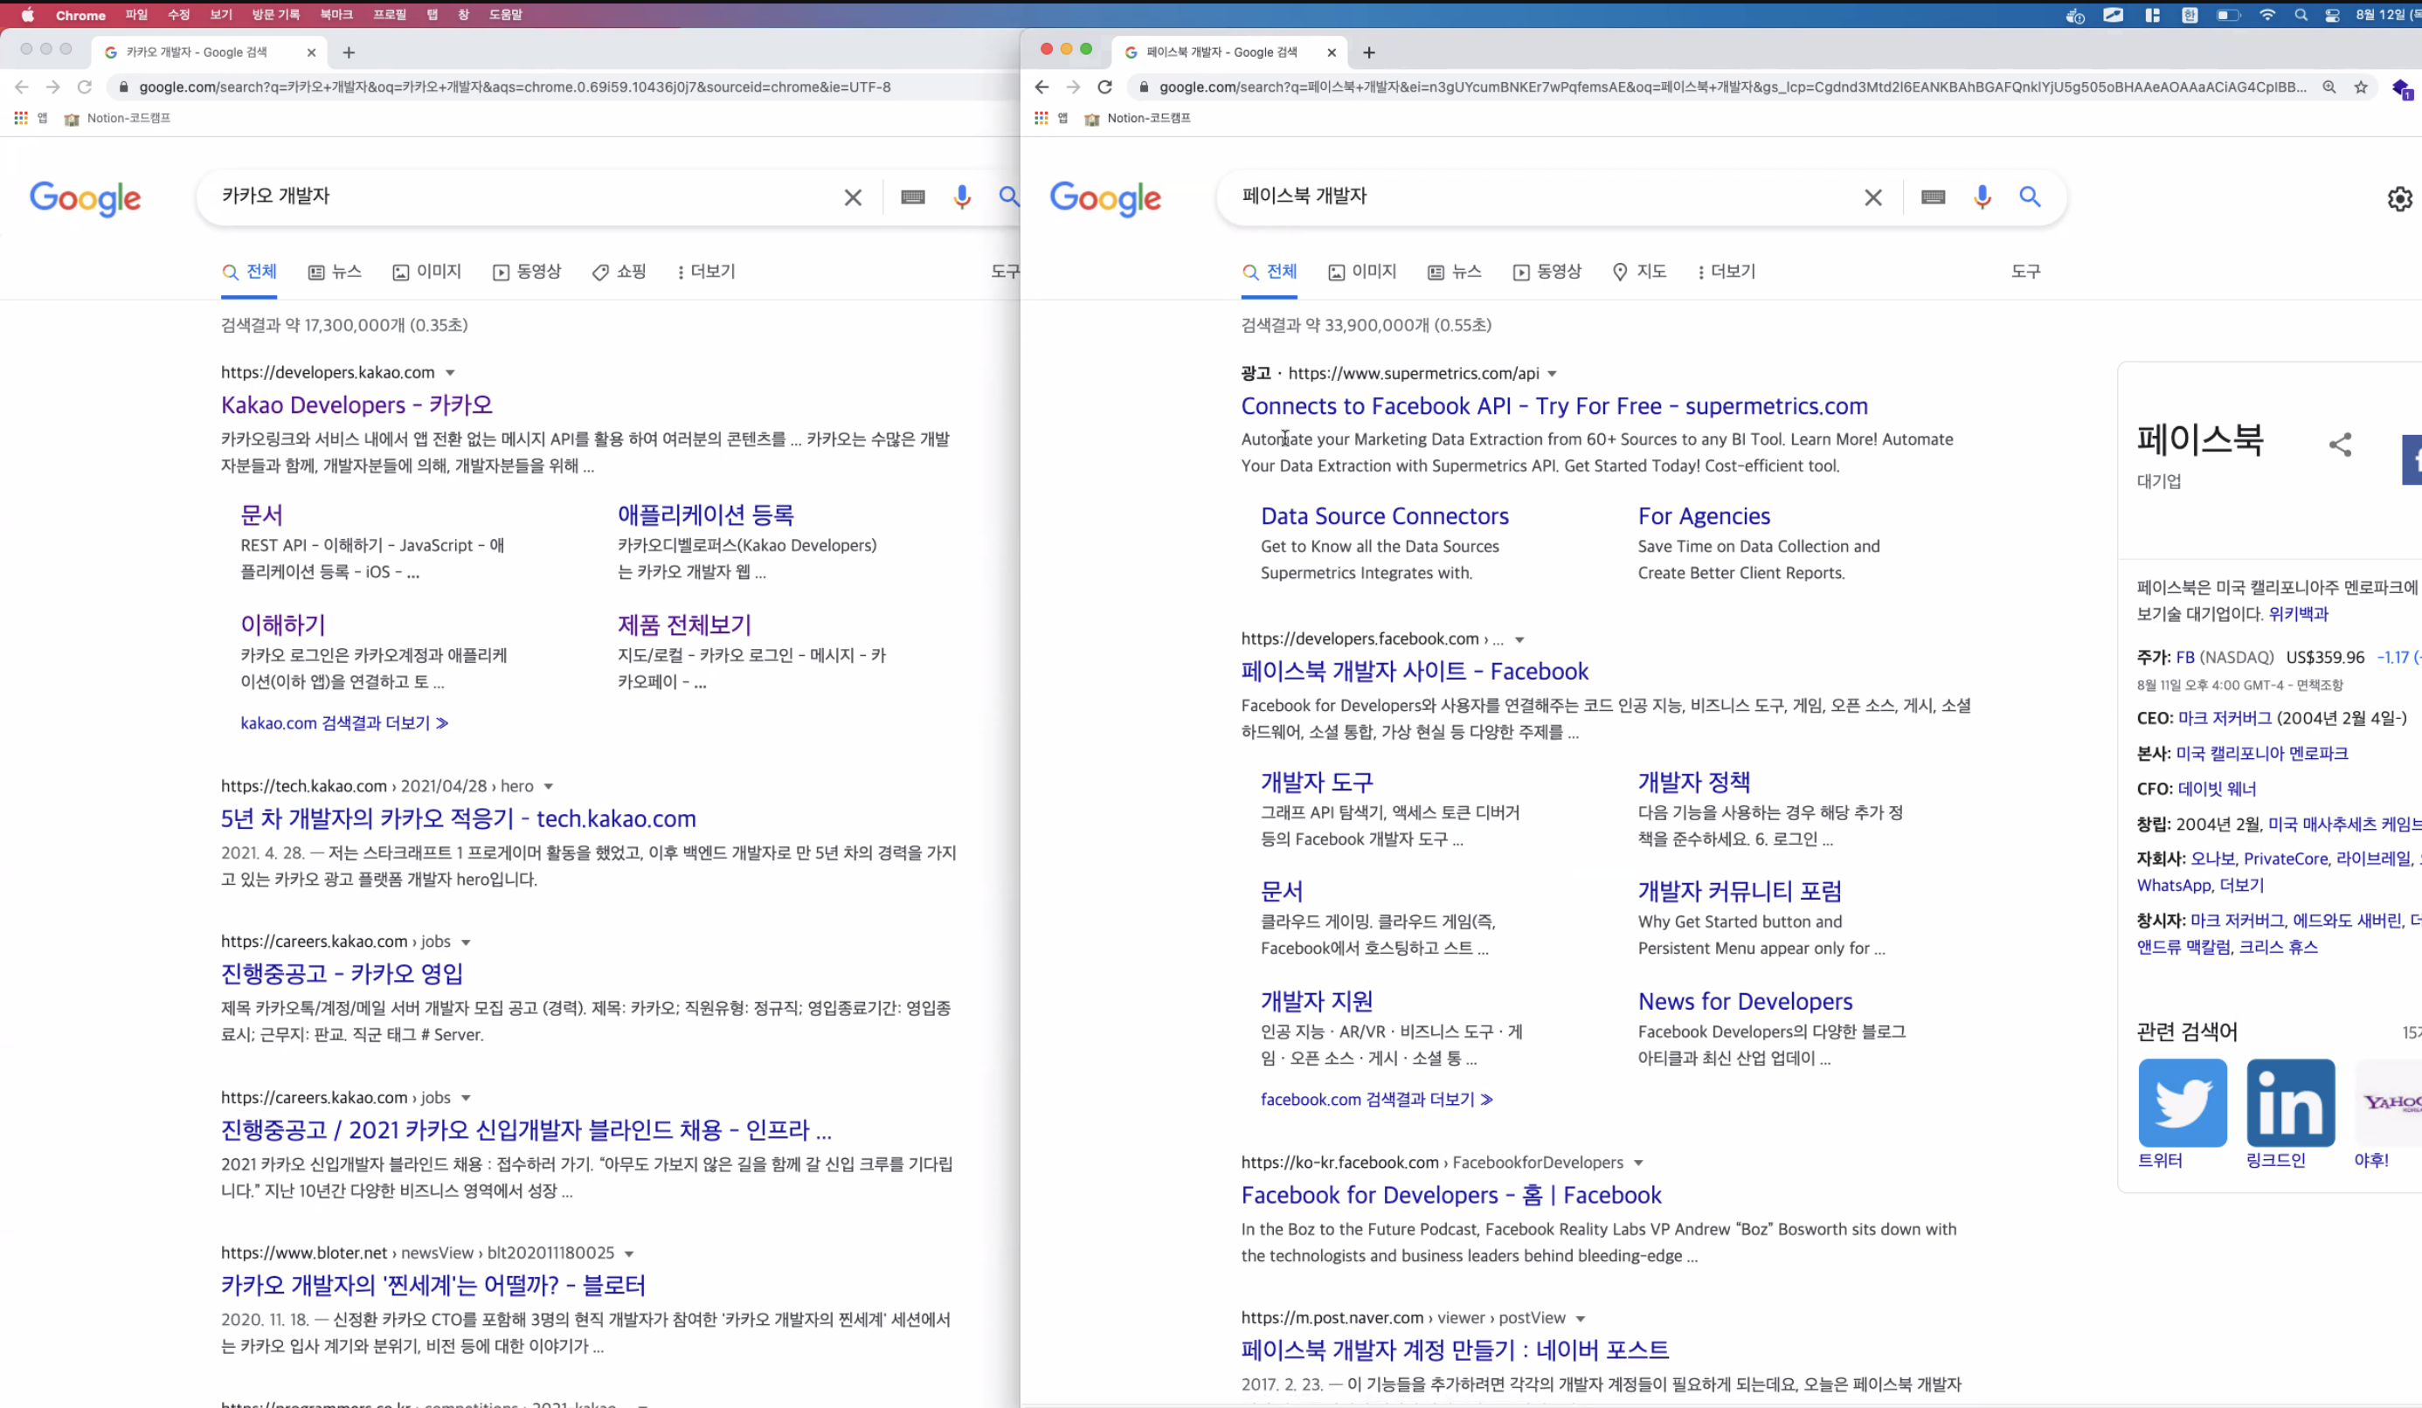Screen dimensions: 2422x1408
Task: Expand dropdown arrow next to supermetrics.com/api ad URL
Action: (x=1551, y=374)
